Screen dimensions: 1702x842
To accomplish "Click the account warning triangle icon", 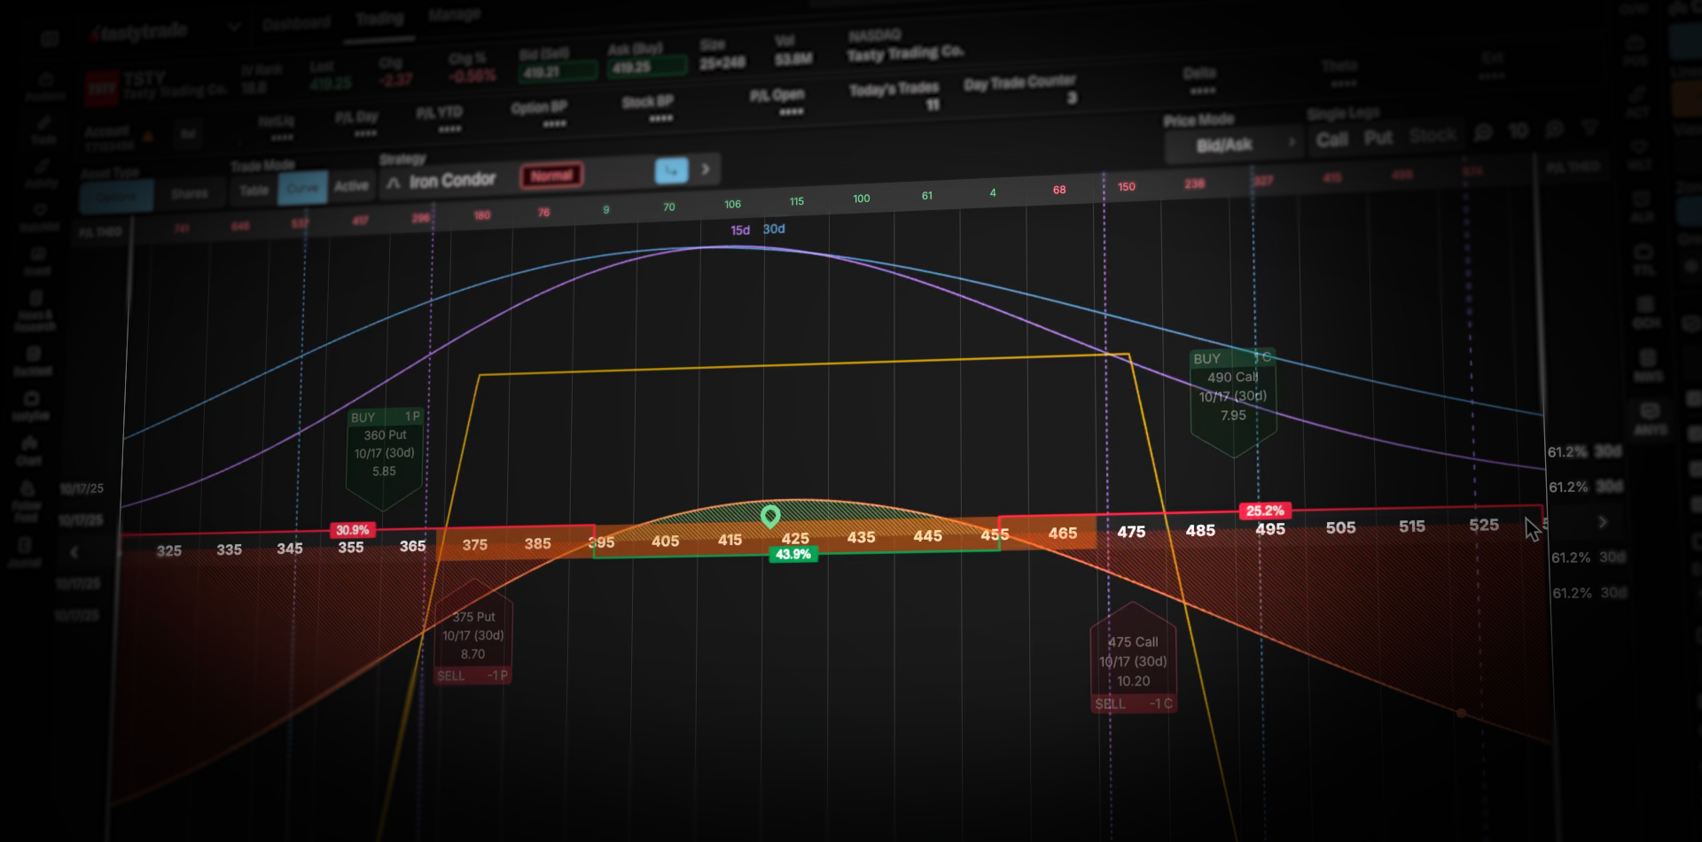I will pyautogui.click(x=148, y=136).
